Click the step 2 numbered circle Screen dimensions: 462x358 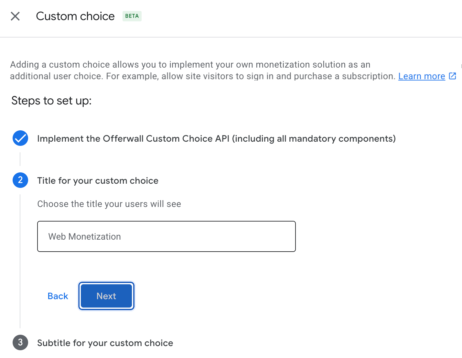[20, 180]
